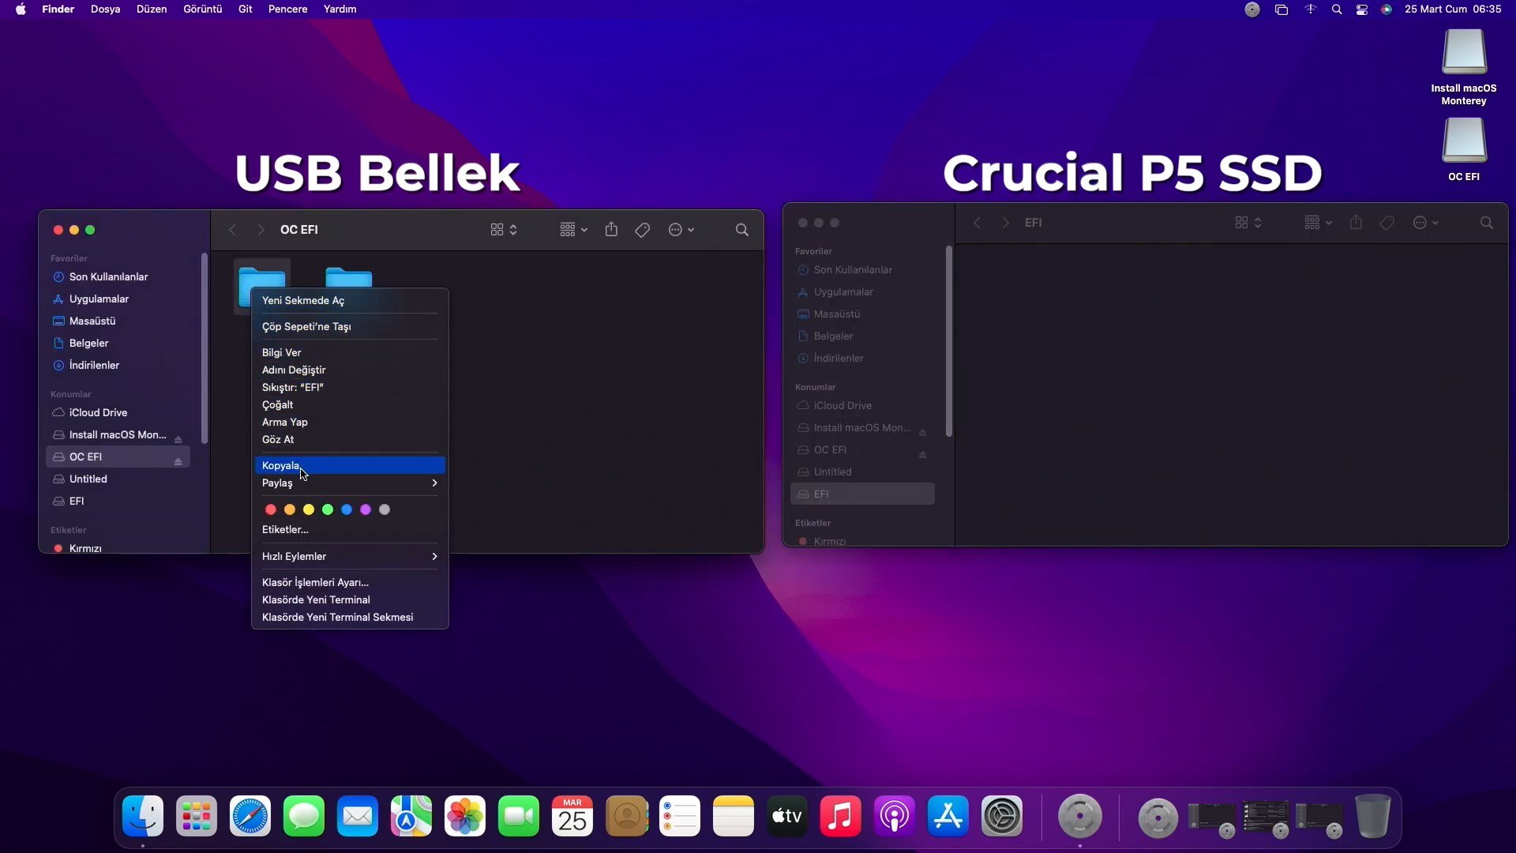
Task: Apply the blue color tag swatch
Action: (347, 509)
